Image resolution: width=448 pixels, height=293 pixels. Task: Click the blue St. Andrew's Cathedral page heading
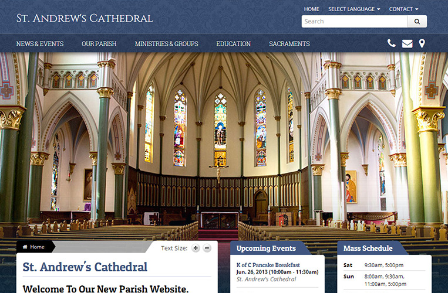(x=85, y=267)
